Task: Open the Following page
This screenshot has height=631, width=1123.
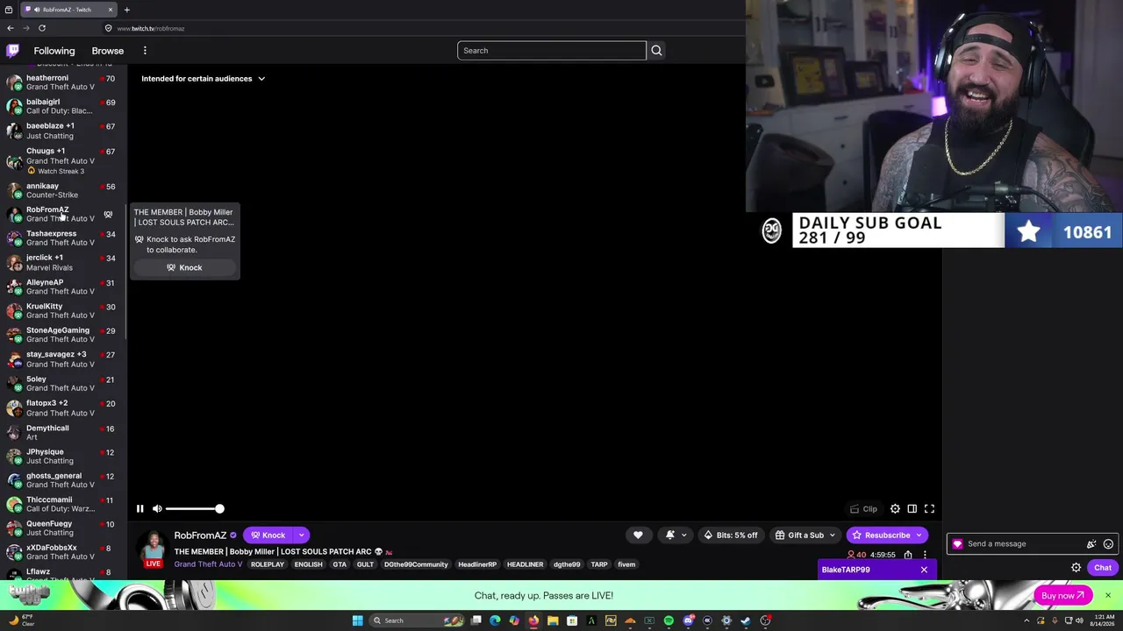Action: point(54,51)
